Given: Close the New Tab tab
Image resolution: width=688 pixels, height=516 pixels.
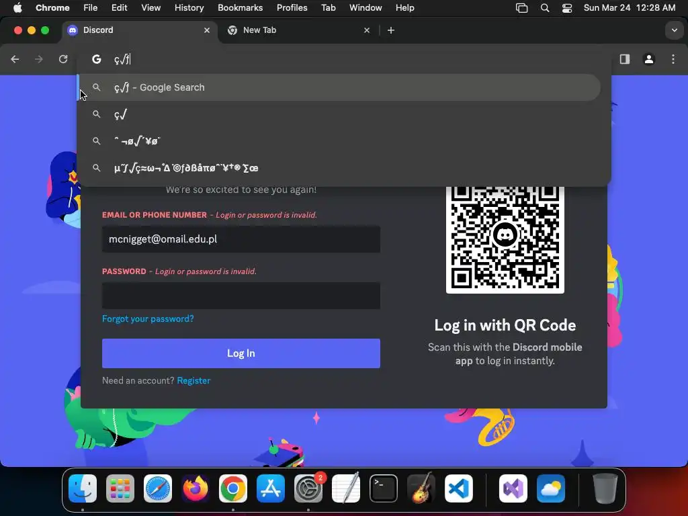Looking at the screenshot, I should 367,30.
